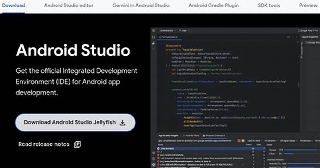
Task: Select the SDK tools tab
Action: coord(269,6)
